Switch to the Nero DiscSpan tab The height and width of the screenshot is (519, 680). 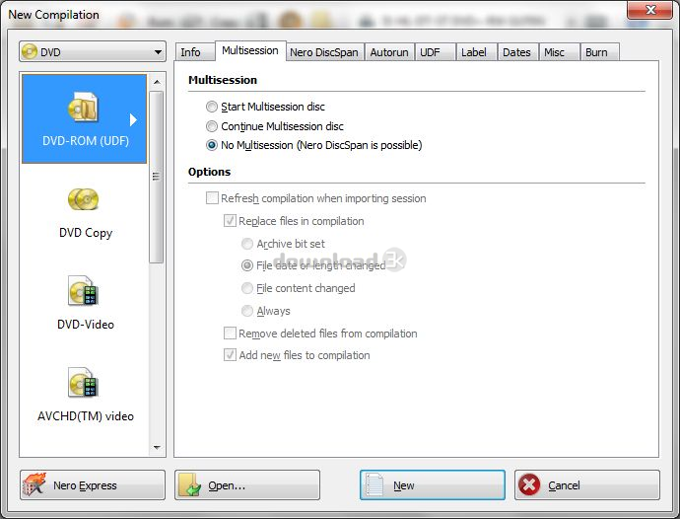pos(324,52)
